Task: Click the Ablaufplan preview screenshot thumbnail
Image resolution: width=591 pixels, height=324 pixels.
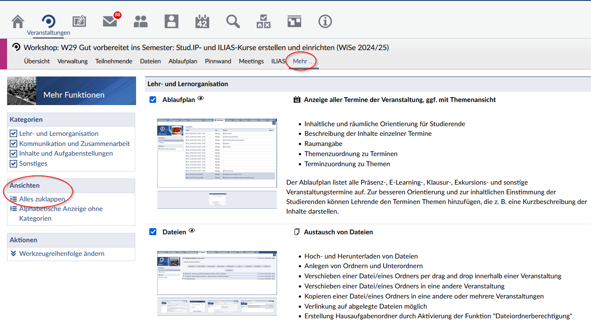Action: [x=217, y=153]
